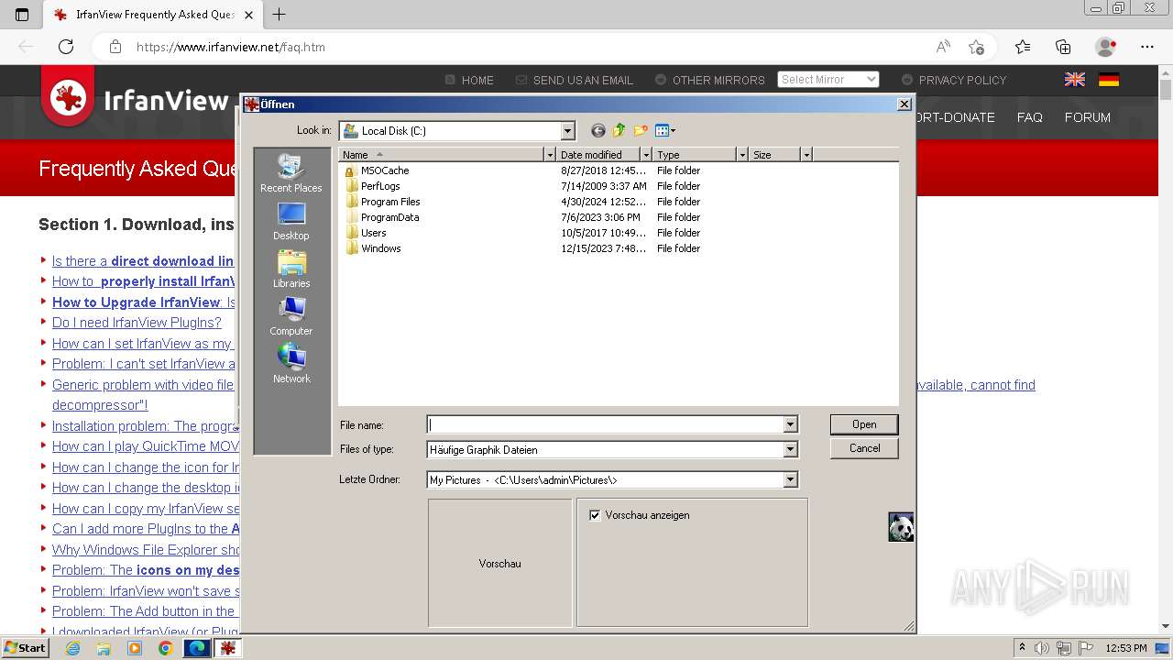Open a new browser tab
The height and width of the screenshot is (660, 1173).
(280, 15)
